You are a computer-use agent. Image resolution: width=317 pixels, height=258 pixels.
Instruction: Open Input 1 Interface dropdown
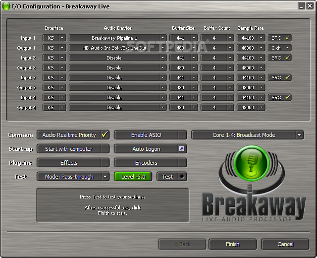(54, 38)
